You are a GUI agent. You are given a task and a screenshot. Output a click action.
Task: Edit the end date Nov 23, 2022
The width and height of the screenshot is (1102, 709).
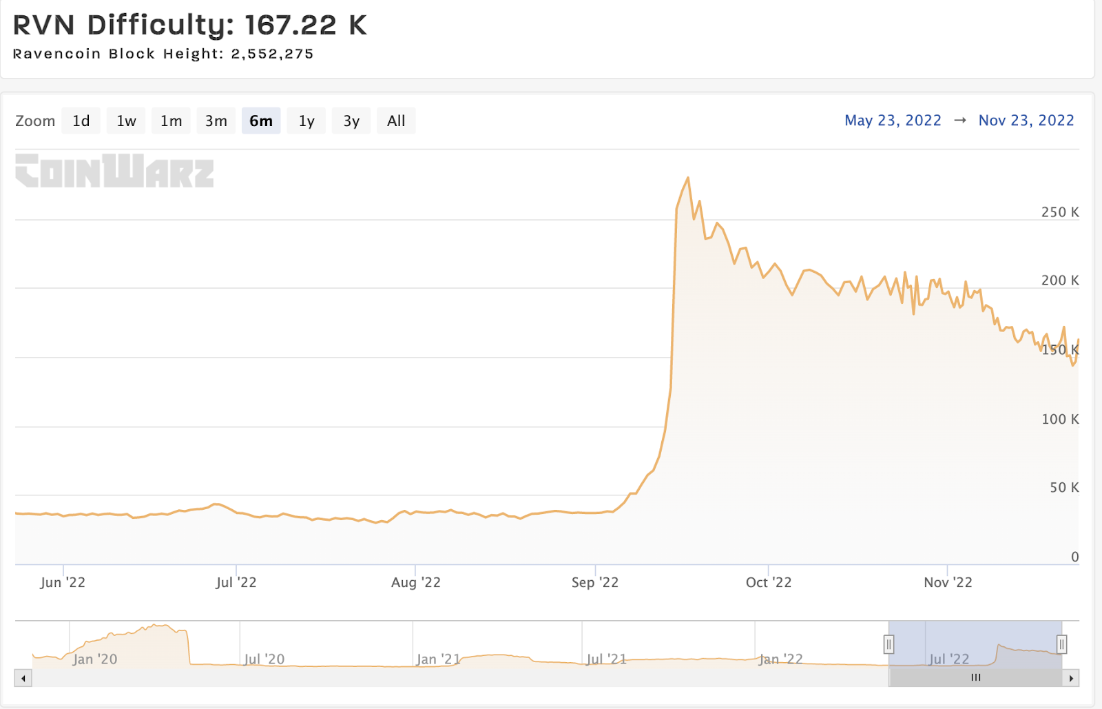[1026, 121]
